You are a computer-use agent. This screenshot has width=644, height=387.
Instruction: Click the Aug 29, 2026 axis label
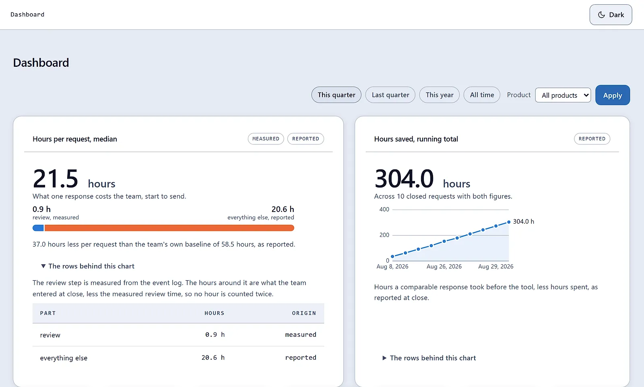pos(496,266)
